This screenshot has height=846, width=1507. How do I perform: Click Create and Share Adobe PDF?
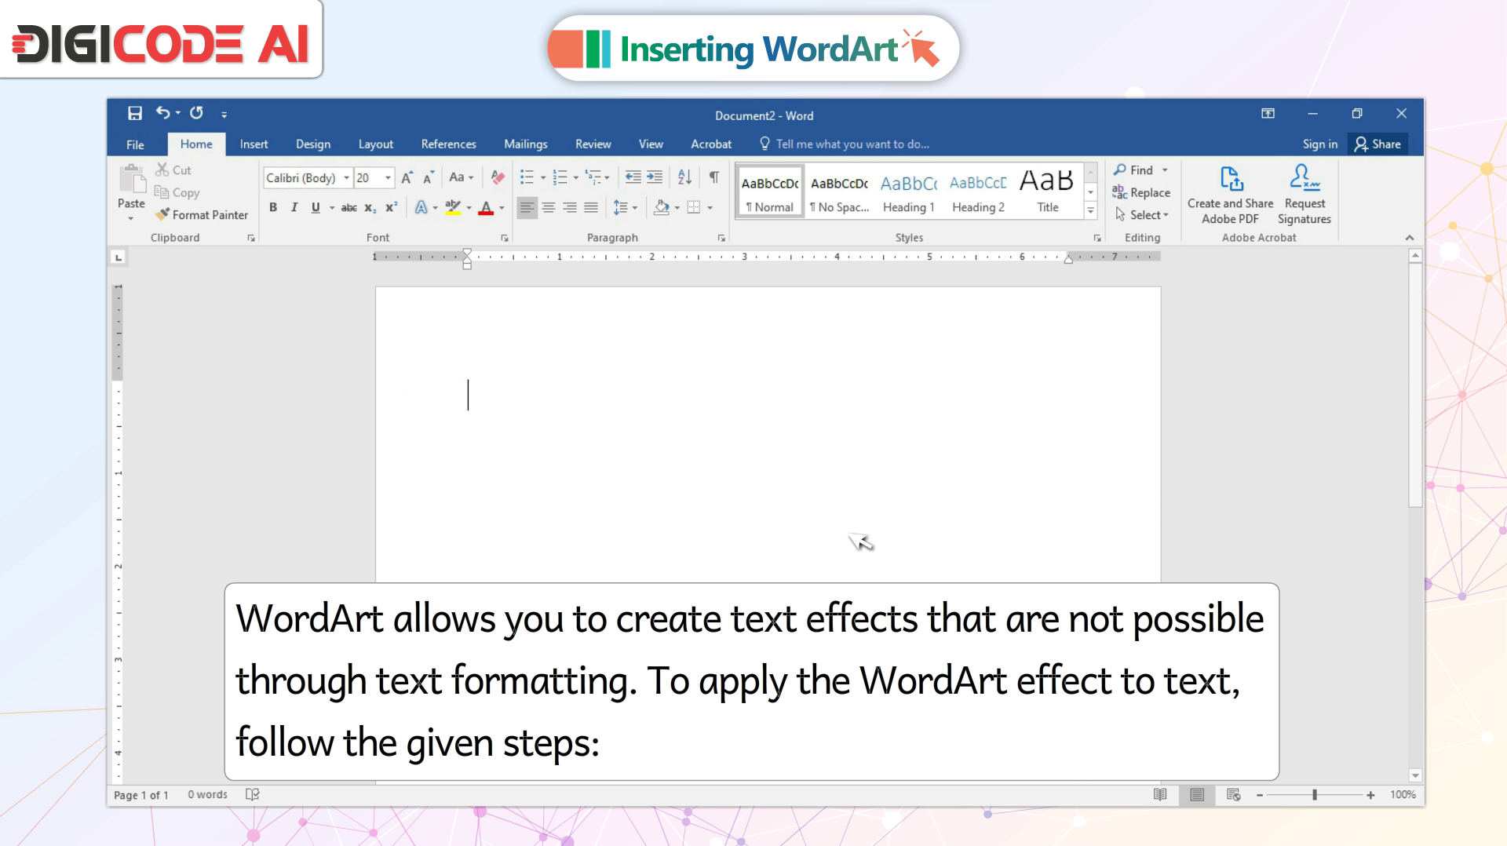pyautogui.click(x=1230, y=195)
